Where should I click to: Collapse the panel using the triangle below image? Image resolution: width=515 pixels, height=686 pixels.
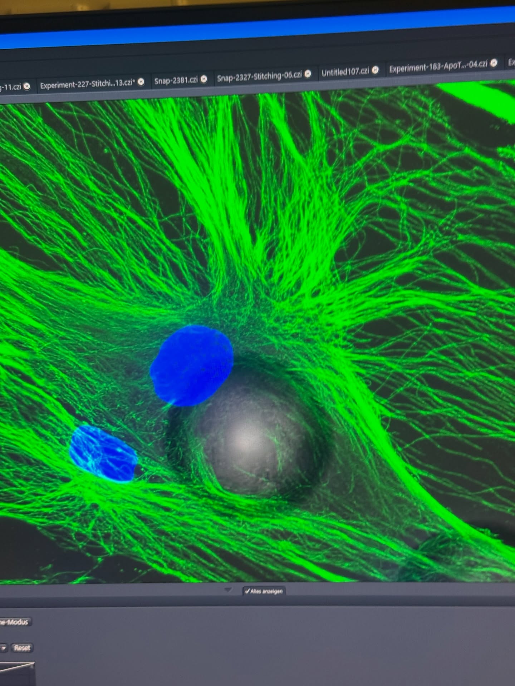point(228,590)
